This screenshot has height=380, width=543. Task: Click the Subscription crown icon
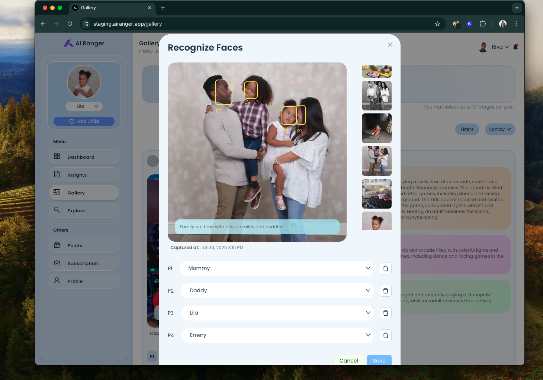(x=57, y=263)
